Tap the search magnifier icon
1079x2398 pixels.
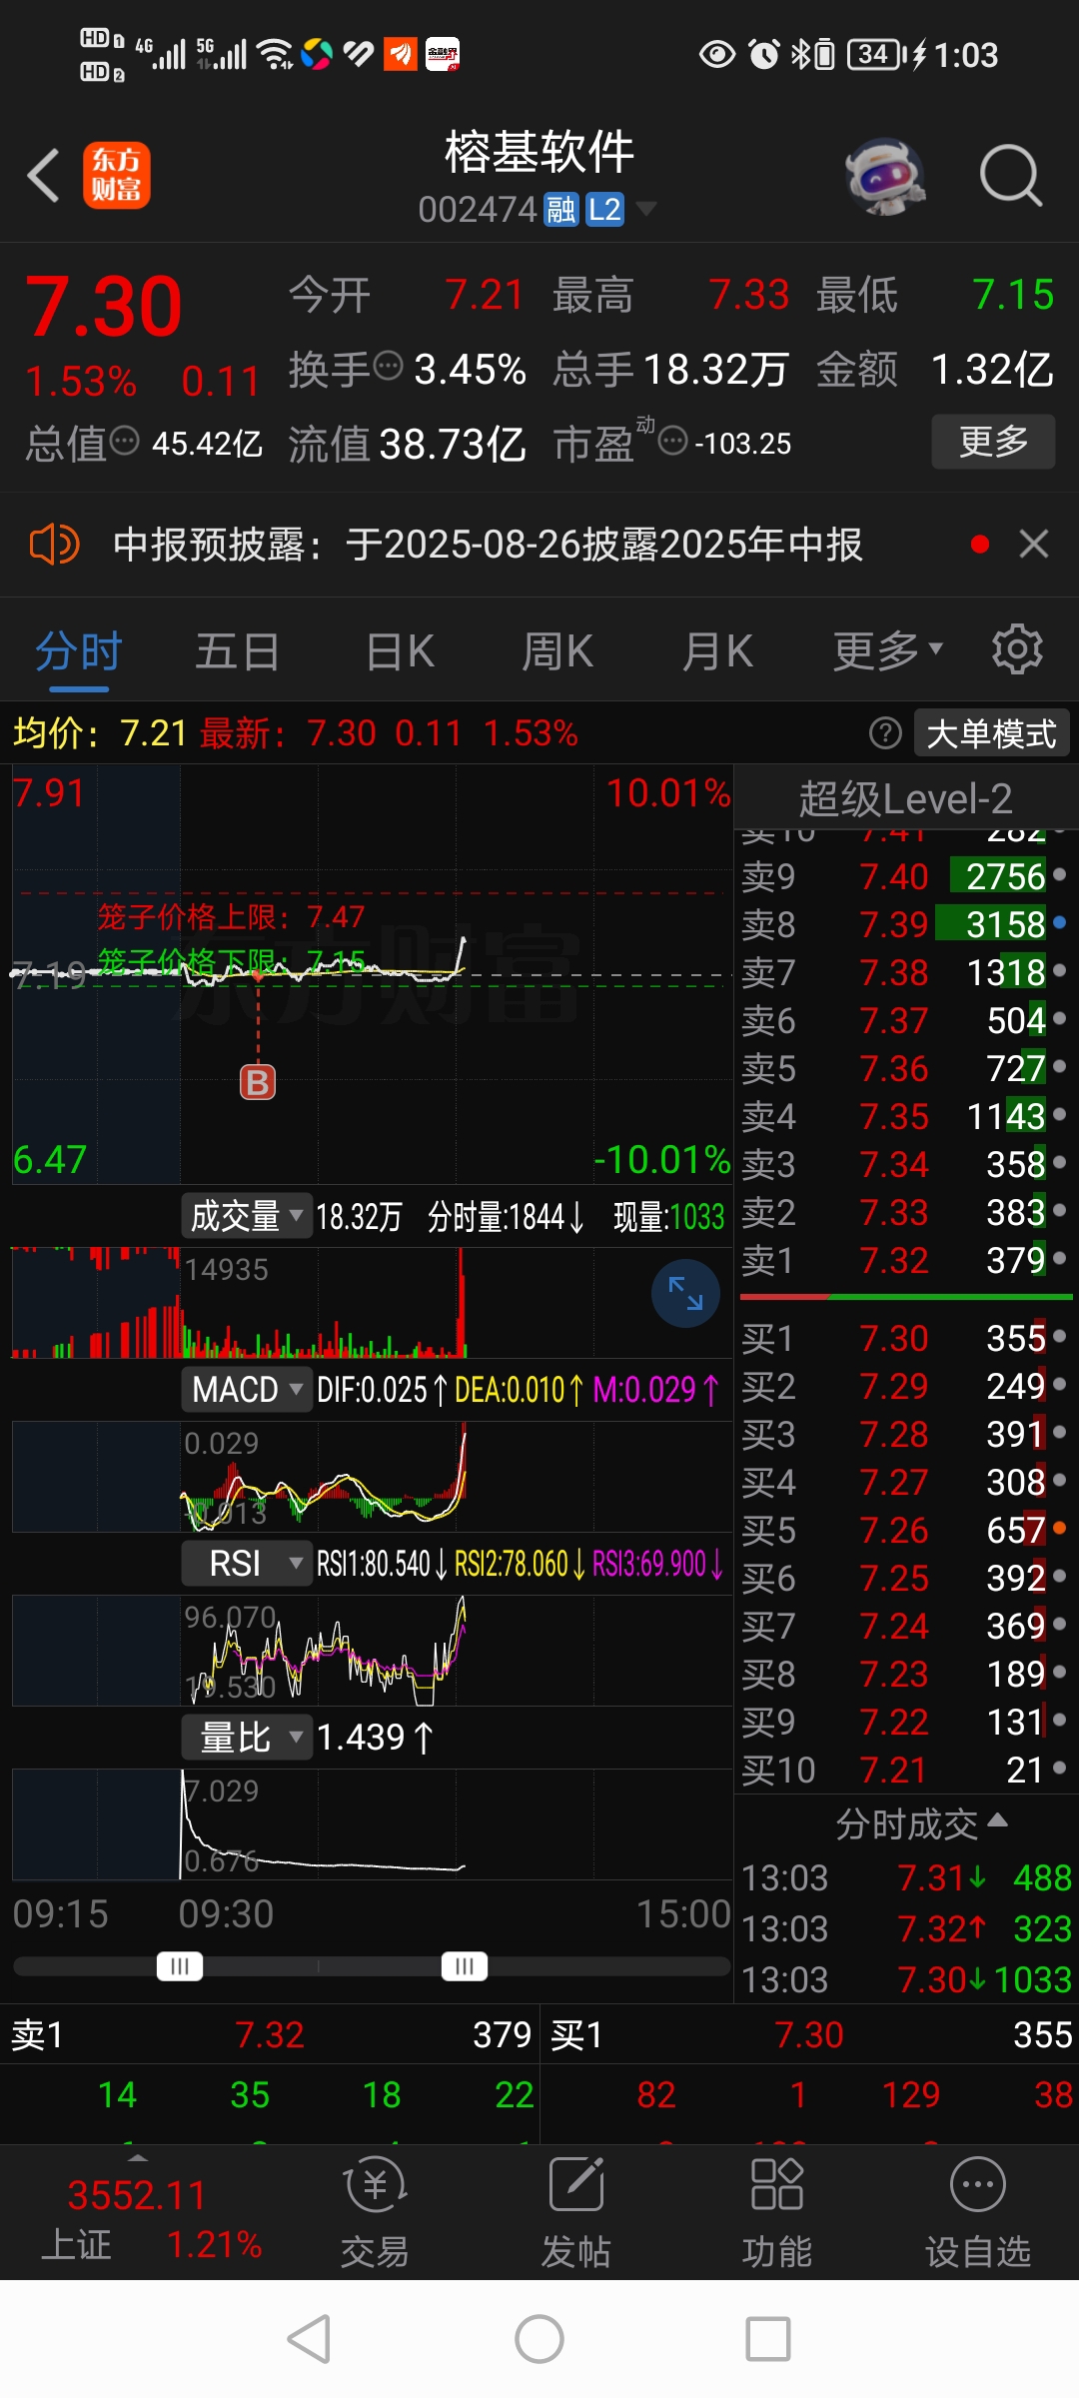(1011, 176)
